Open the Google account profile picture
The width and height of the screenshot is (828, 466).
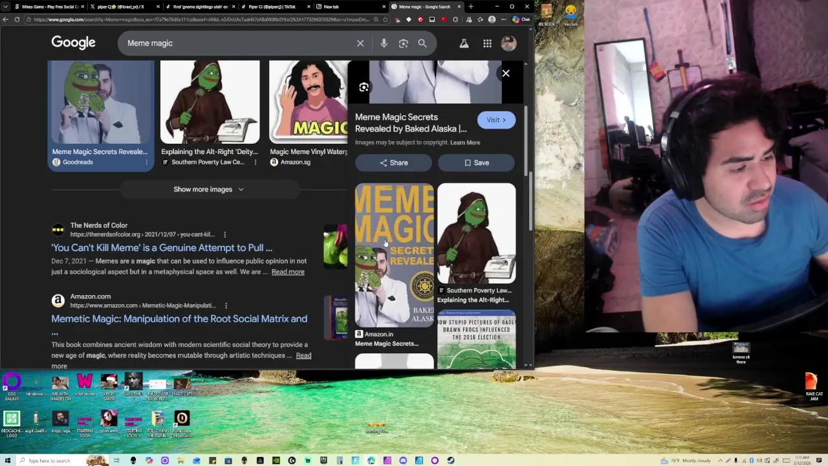[508, 43]
